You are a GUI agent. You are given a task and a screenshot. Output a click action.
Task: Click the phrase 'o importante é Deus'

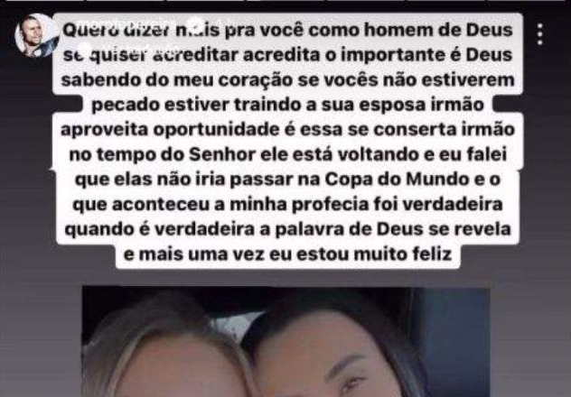coord(419,55)
